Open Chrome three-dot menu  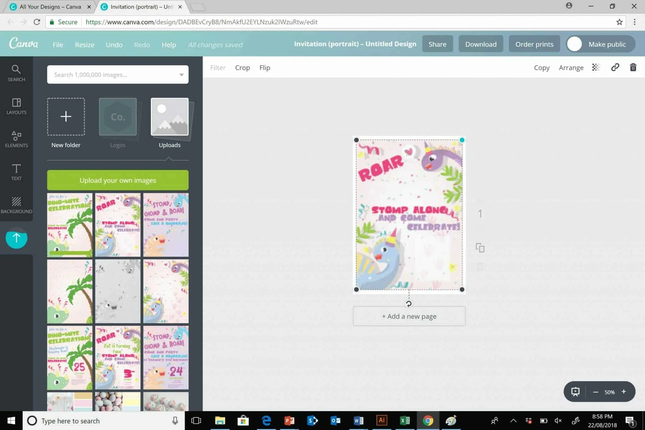(x=635, y=22)
